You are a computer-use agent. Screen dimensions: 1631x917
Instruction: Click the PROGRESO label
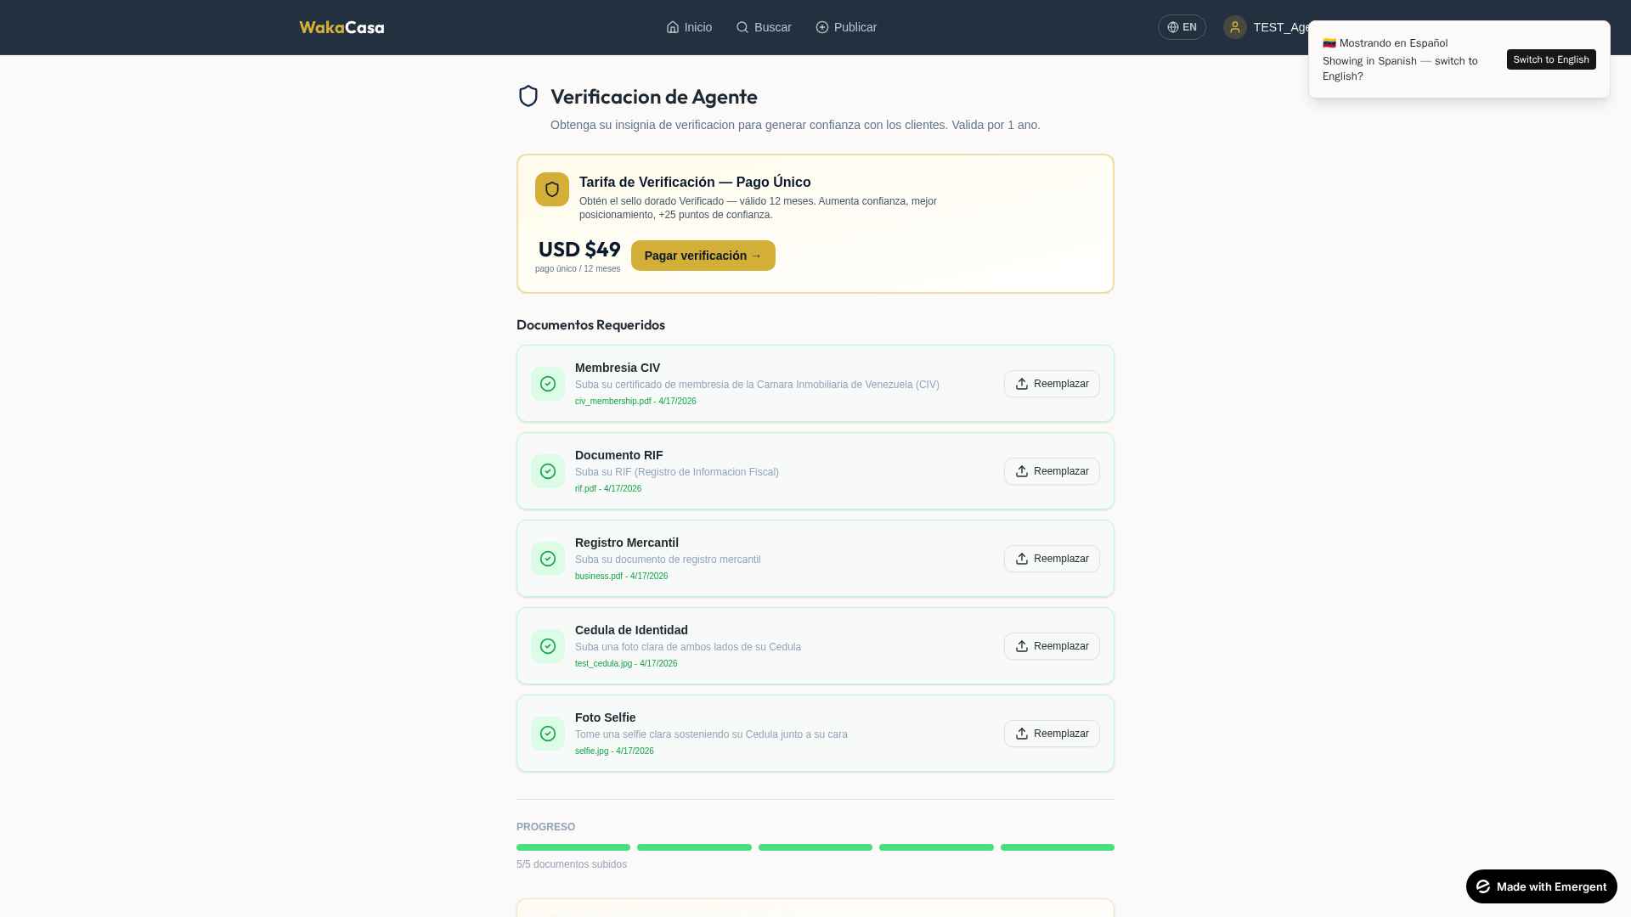point(545,827)
